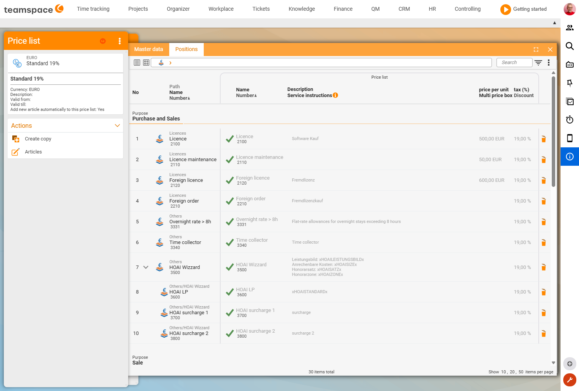The image size is (579, 391).
Task: Open the stopwatch timer sidebar icon
Action: [570, 120]
